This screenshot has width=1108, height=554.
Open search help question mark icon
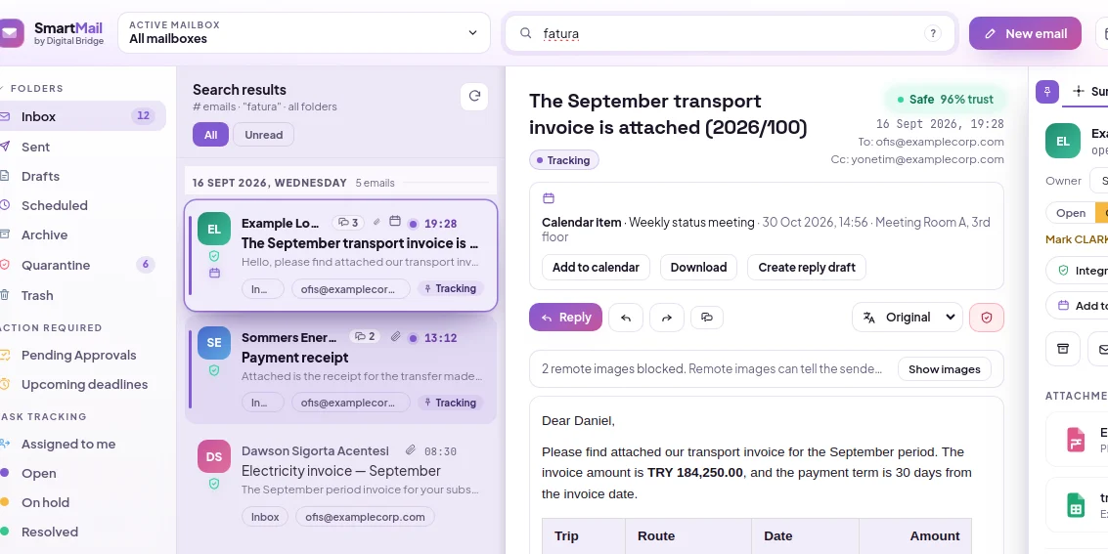click(933, 33)
